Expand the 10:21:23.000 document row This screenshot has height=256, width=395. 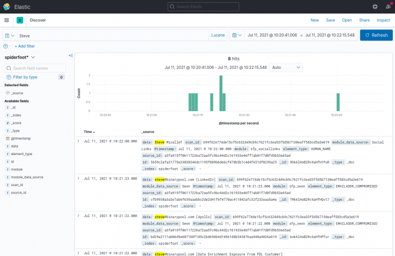78,179
